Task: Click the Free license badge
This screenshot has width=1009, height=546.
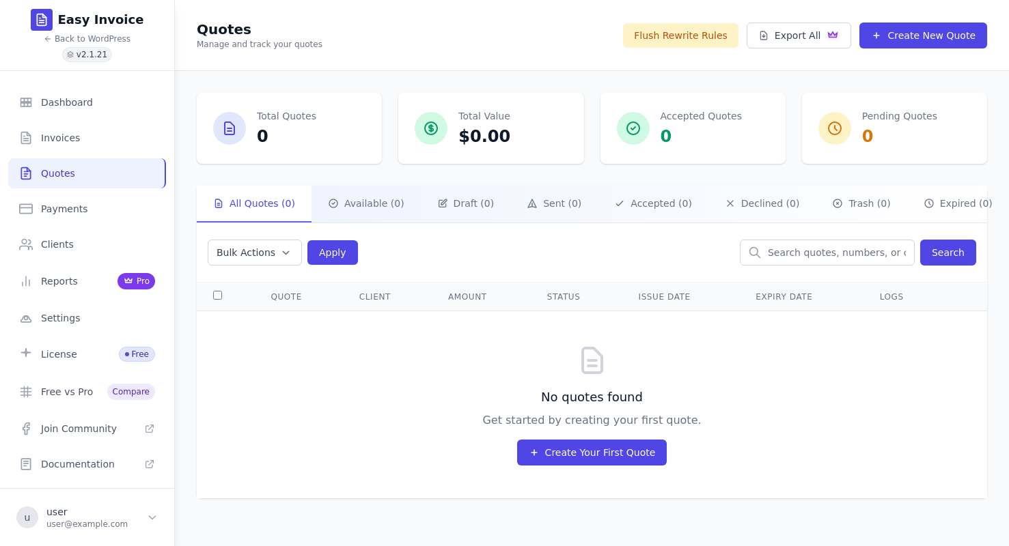Action: click(137, 354)
